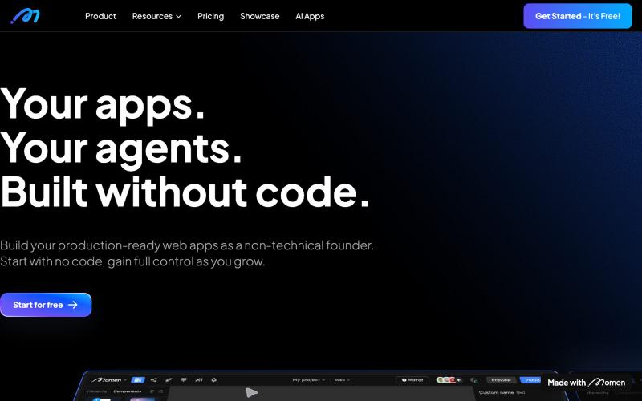Click the Resources chevron arrow
Screen dimensions: 642x401
[x=178, y=17]
